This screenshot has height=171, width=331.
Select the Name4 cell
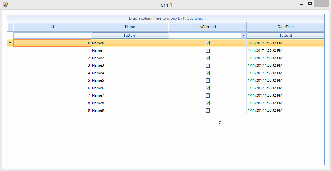(130, 73)
